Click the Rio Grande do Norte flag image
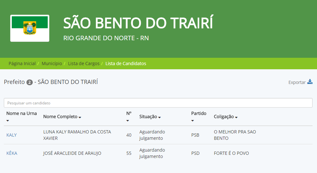This screenshot has width=317, height=173. pyautogui.click(x=30, y=28)
